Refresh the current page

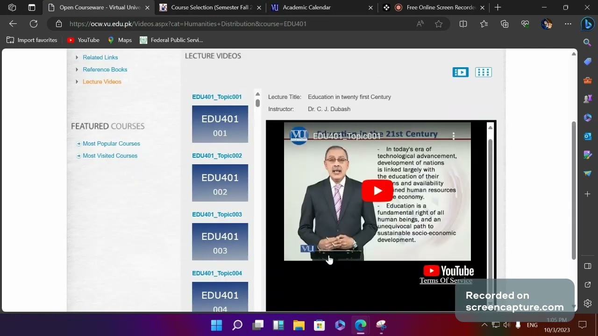[34, 24]
